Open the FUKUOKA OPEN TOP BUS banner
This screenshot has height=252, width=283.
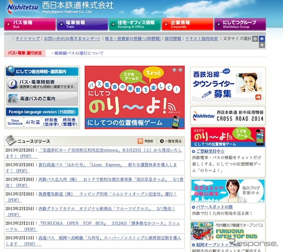[x=228, y=231]
